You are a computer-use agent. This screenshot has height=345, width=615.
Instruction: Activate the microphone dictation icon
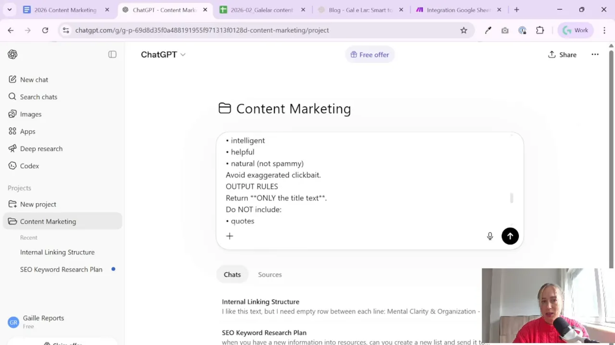pyautogui.click(x=490, y=236)
